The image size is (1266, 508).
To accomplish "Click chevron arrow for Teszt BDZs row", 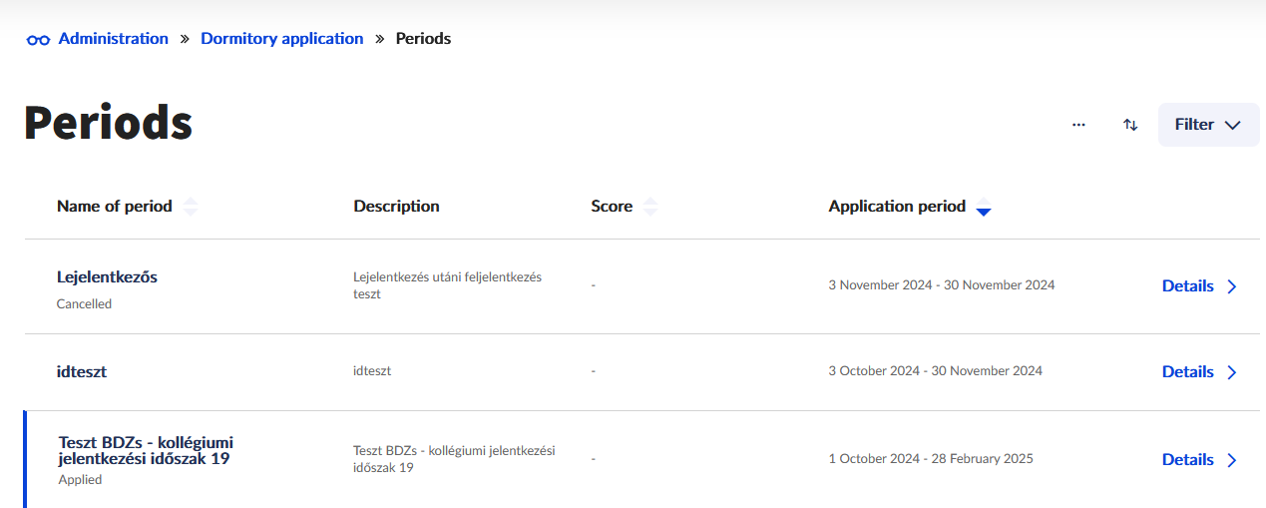I will (x=1232, y=460).
